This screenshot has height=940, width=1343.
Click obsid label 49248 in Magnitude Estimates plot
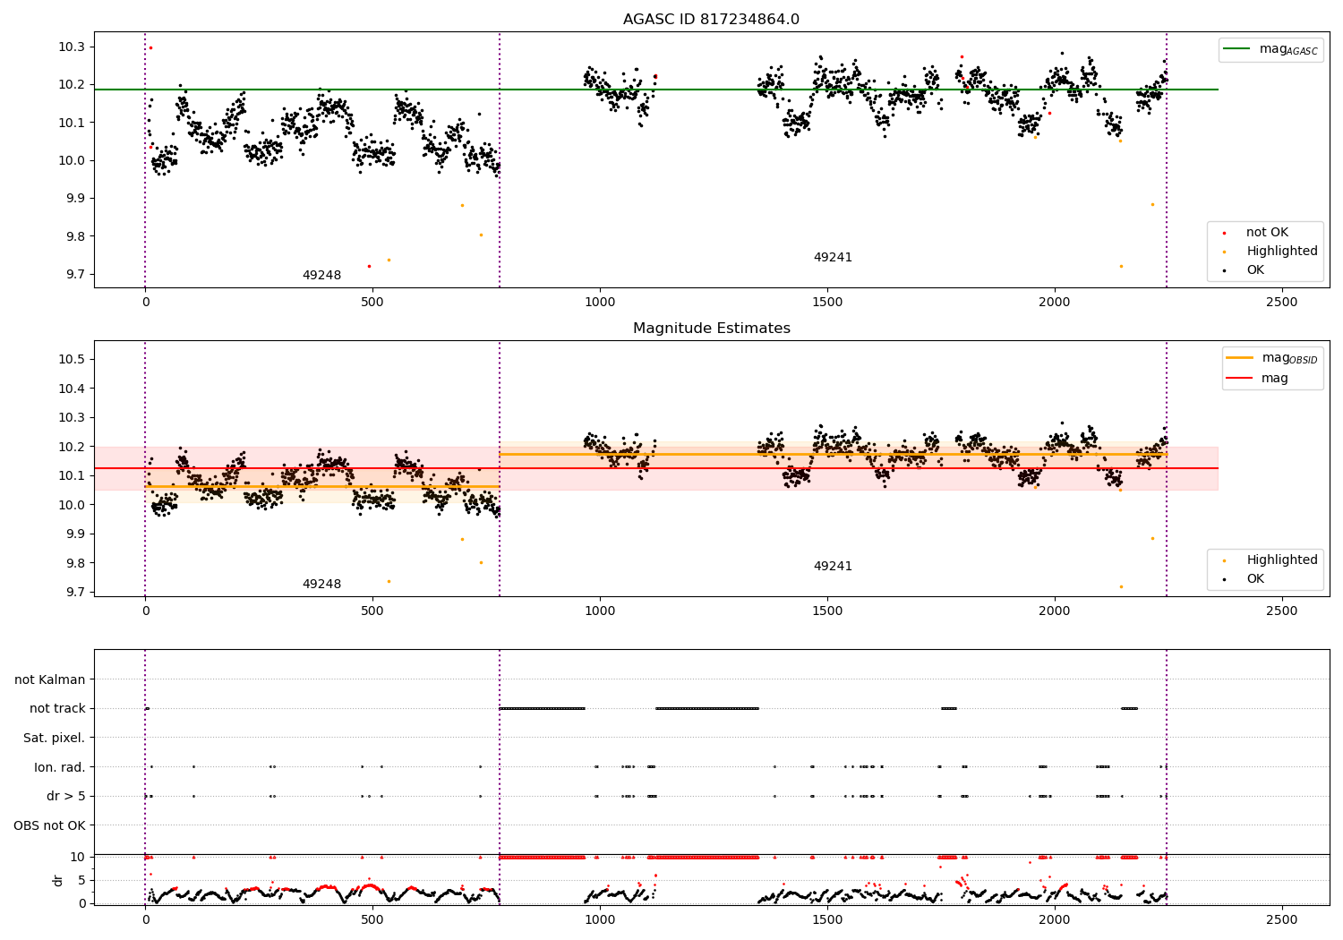pyautogui.click(x=321, y=585)
